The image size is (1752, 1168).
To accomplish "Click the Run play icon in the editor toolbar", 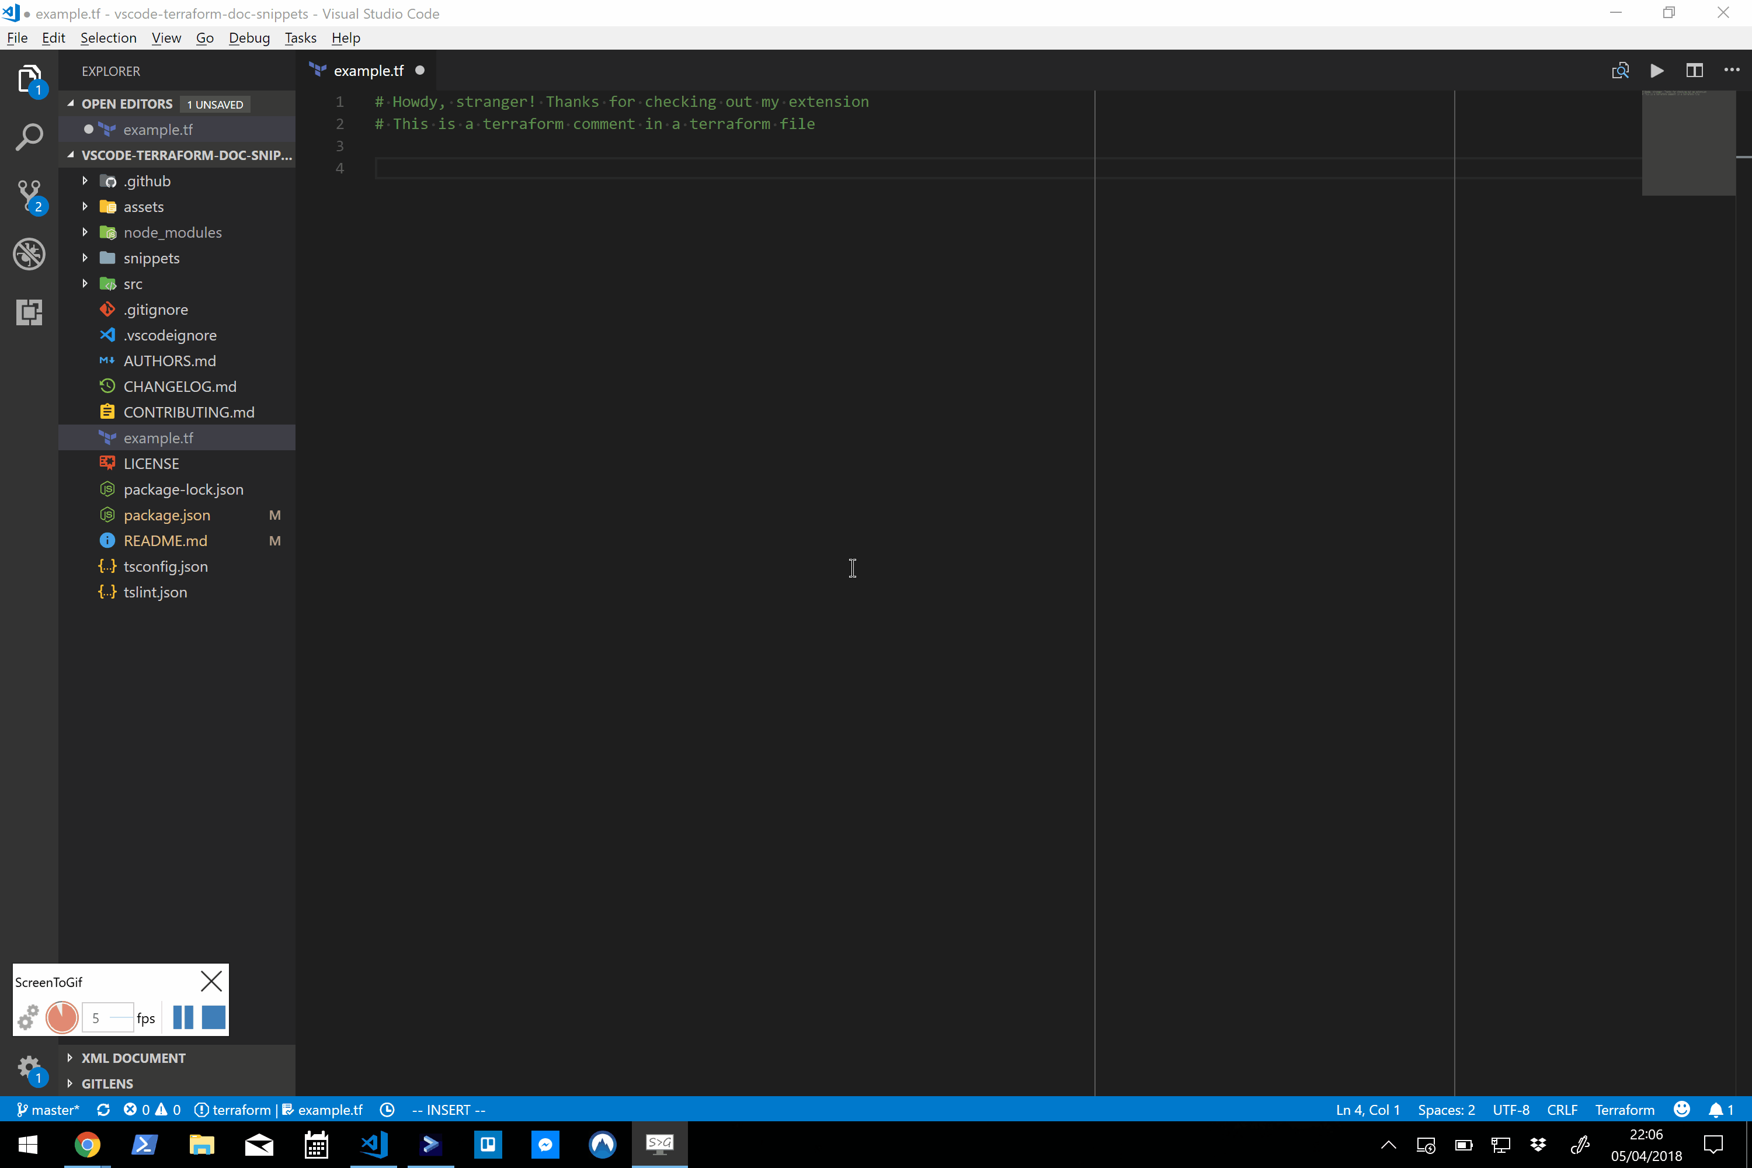I will click(x=1657, y=71).
